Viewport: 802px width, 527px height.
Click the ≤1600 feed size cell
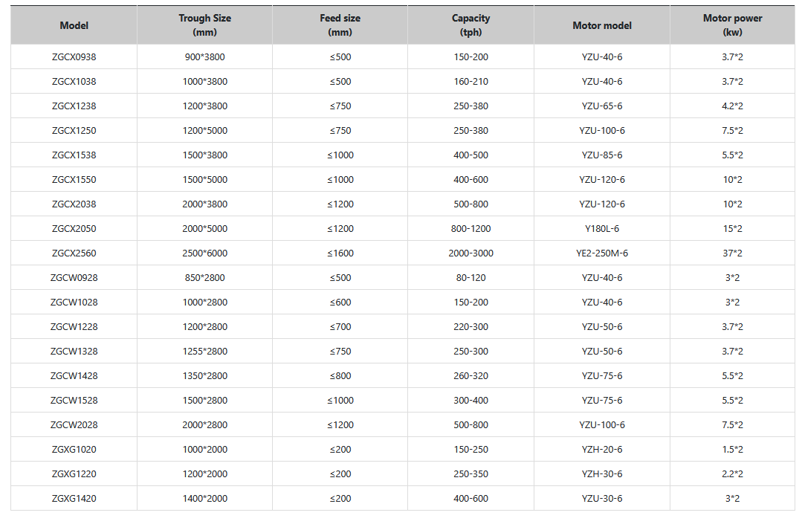(x=340, y=253)
